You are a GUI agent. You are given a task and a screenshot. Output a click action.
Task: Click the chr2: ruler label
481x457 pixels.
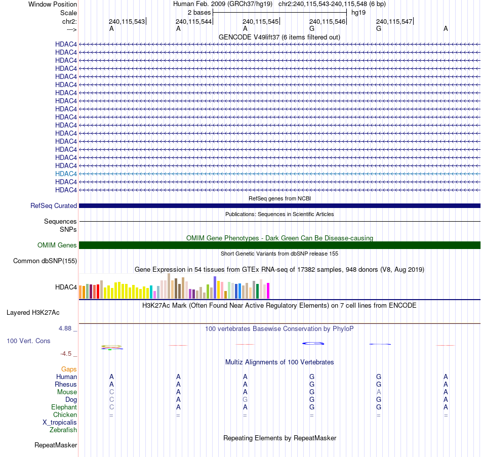[69, 21]
